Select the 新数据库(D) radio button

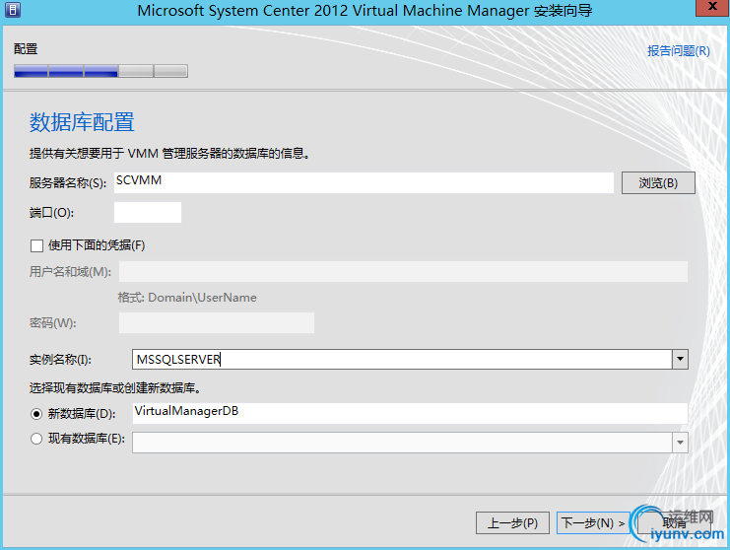[x=36, y=414]
